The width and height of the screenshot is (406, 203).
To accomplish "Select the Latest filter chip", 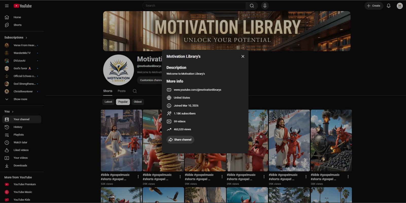I will 108,102.
